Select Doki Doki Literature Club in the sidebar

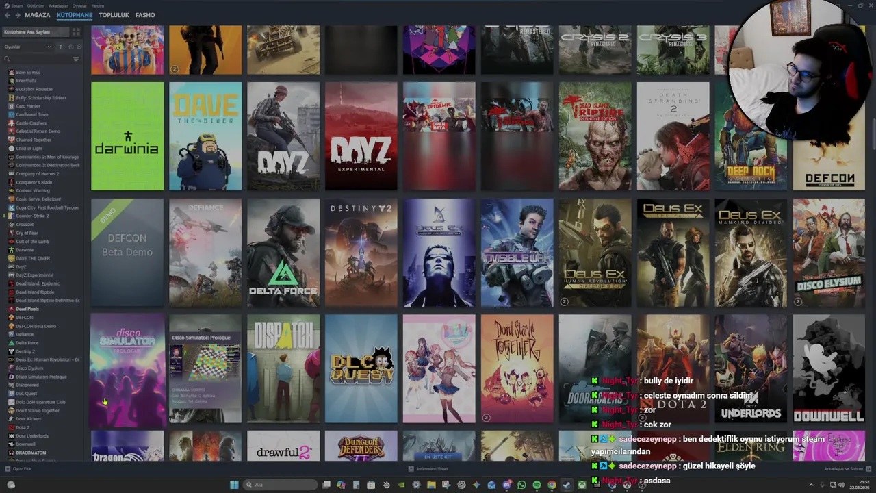41,402
